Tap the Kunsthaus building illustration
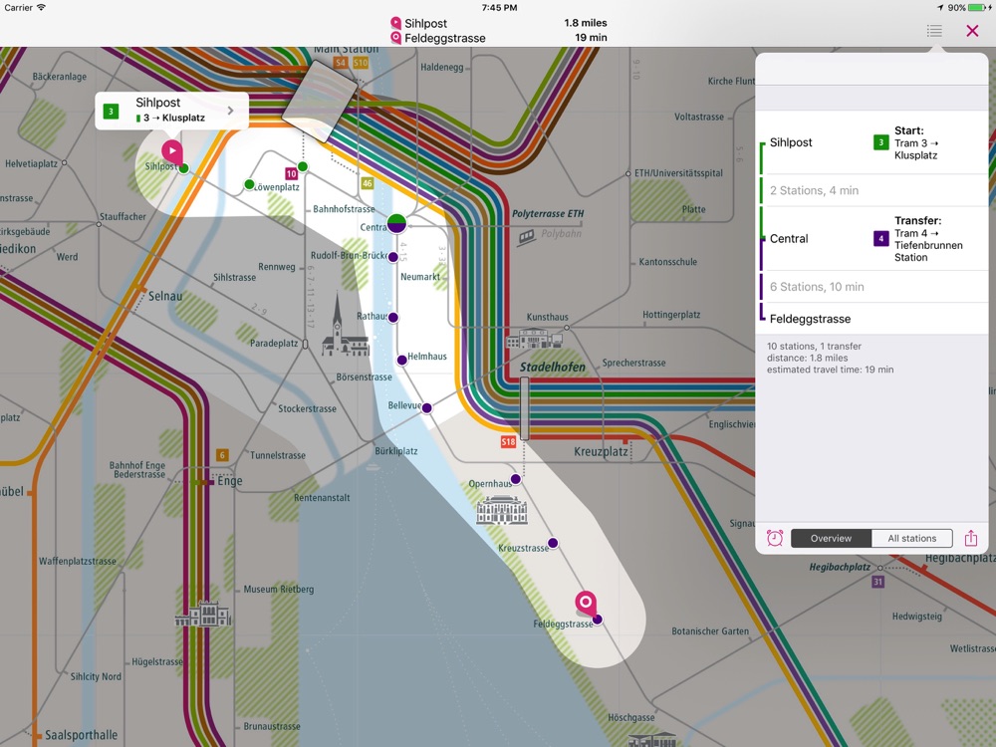 click(534, 338)
